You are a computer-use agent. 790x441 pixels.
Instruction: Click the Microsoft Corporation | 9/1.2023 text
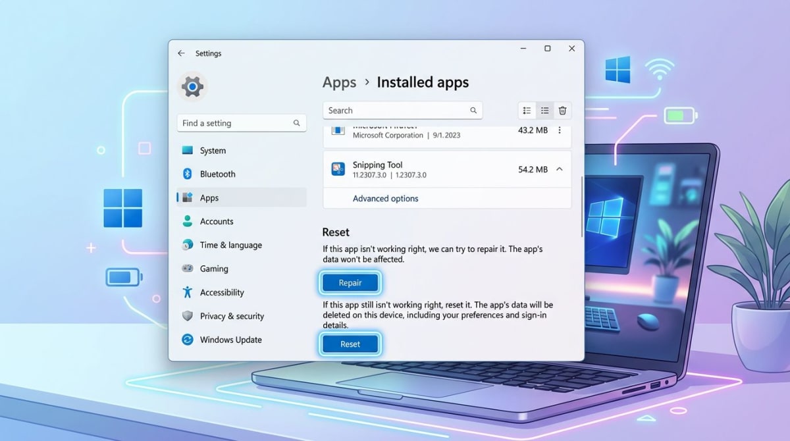(x=406, y=135)
